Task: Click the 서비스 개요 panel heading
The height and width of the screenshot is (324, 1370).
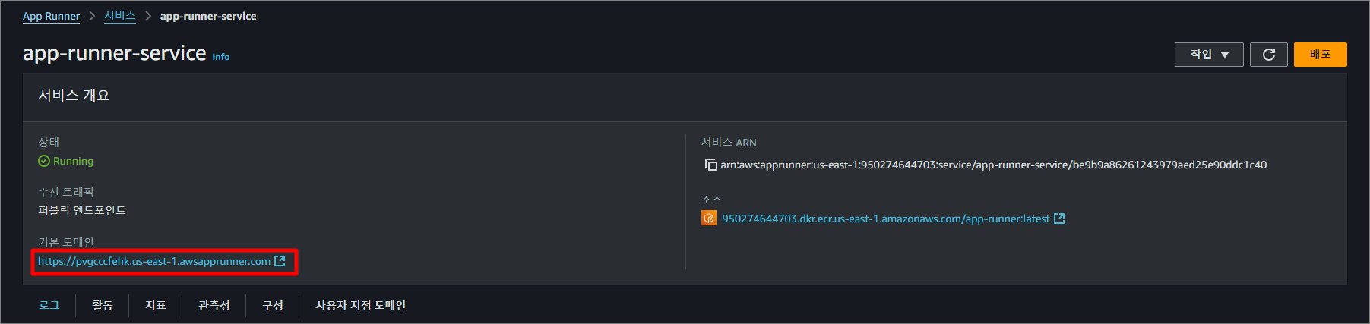Action: click(x=74, y=95)
